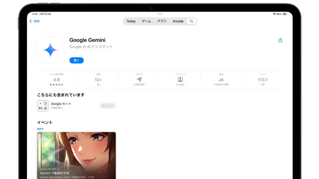Go back via the 検索 chevron
The width and height of the screenshot is (319, 179).
(x=34, y=21)
